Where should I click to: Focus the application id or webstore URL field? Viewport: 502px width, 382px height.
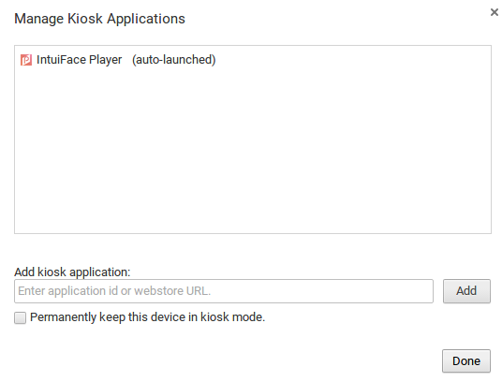[224, 291]
